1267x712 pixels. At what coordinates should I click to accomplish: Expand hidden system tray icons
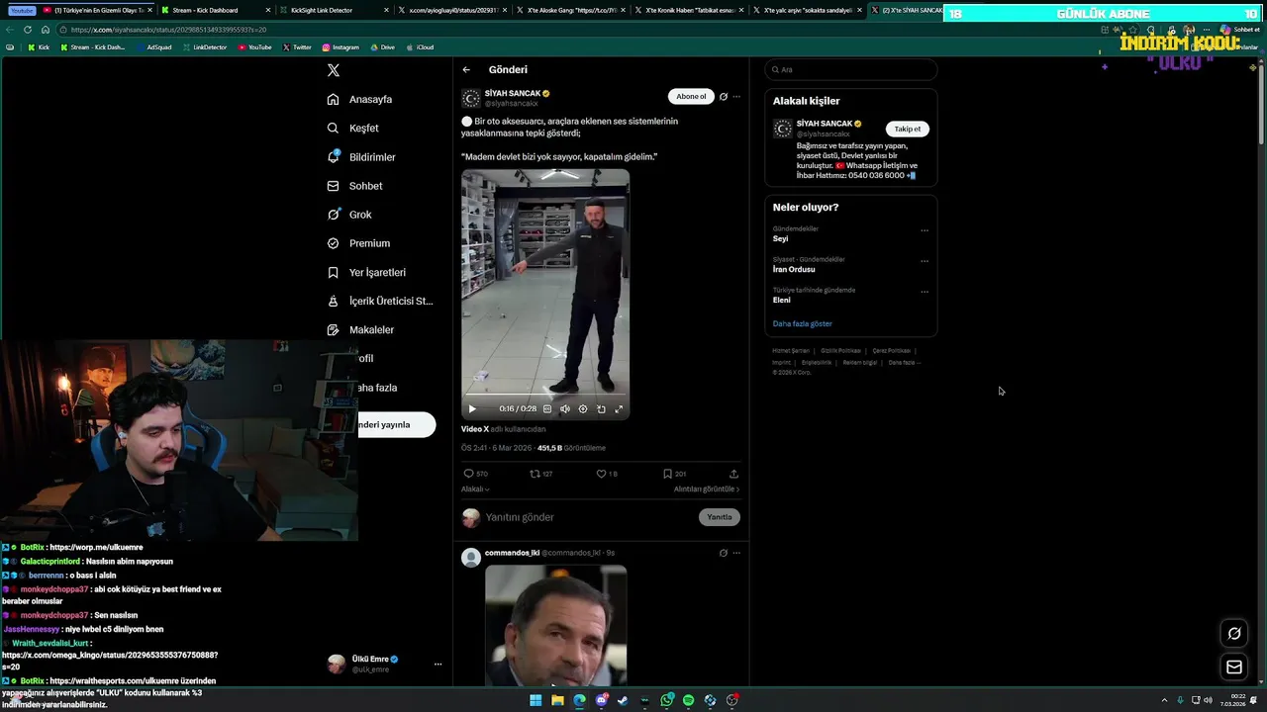pyautogui.click(x=1166, y=700)
